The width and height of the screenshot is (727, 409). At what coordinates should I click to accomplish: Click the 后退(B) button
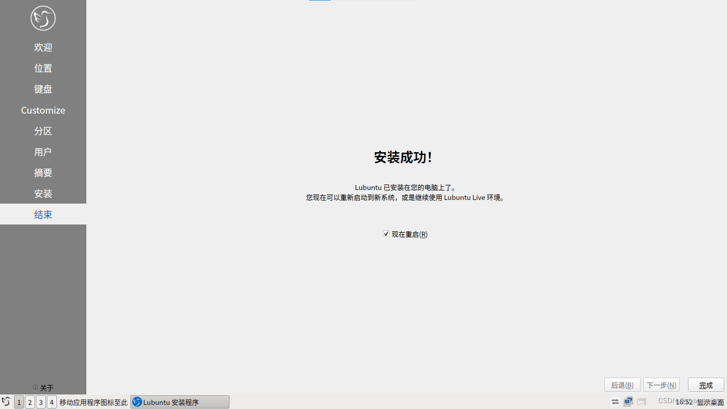tap(622, 385)
